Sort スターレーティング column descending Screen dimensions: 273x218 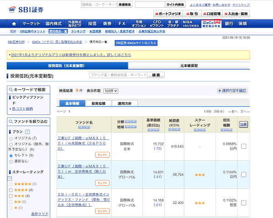click(x=203, y=130)
